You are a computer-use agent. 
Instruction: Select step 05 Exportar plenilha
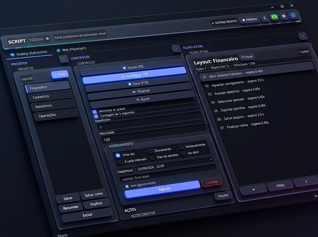240,108
